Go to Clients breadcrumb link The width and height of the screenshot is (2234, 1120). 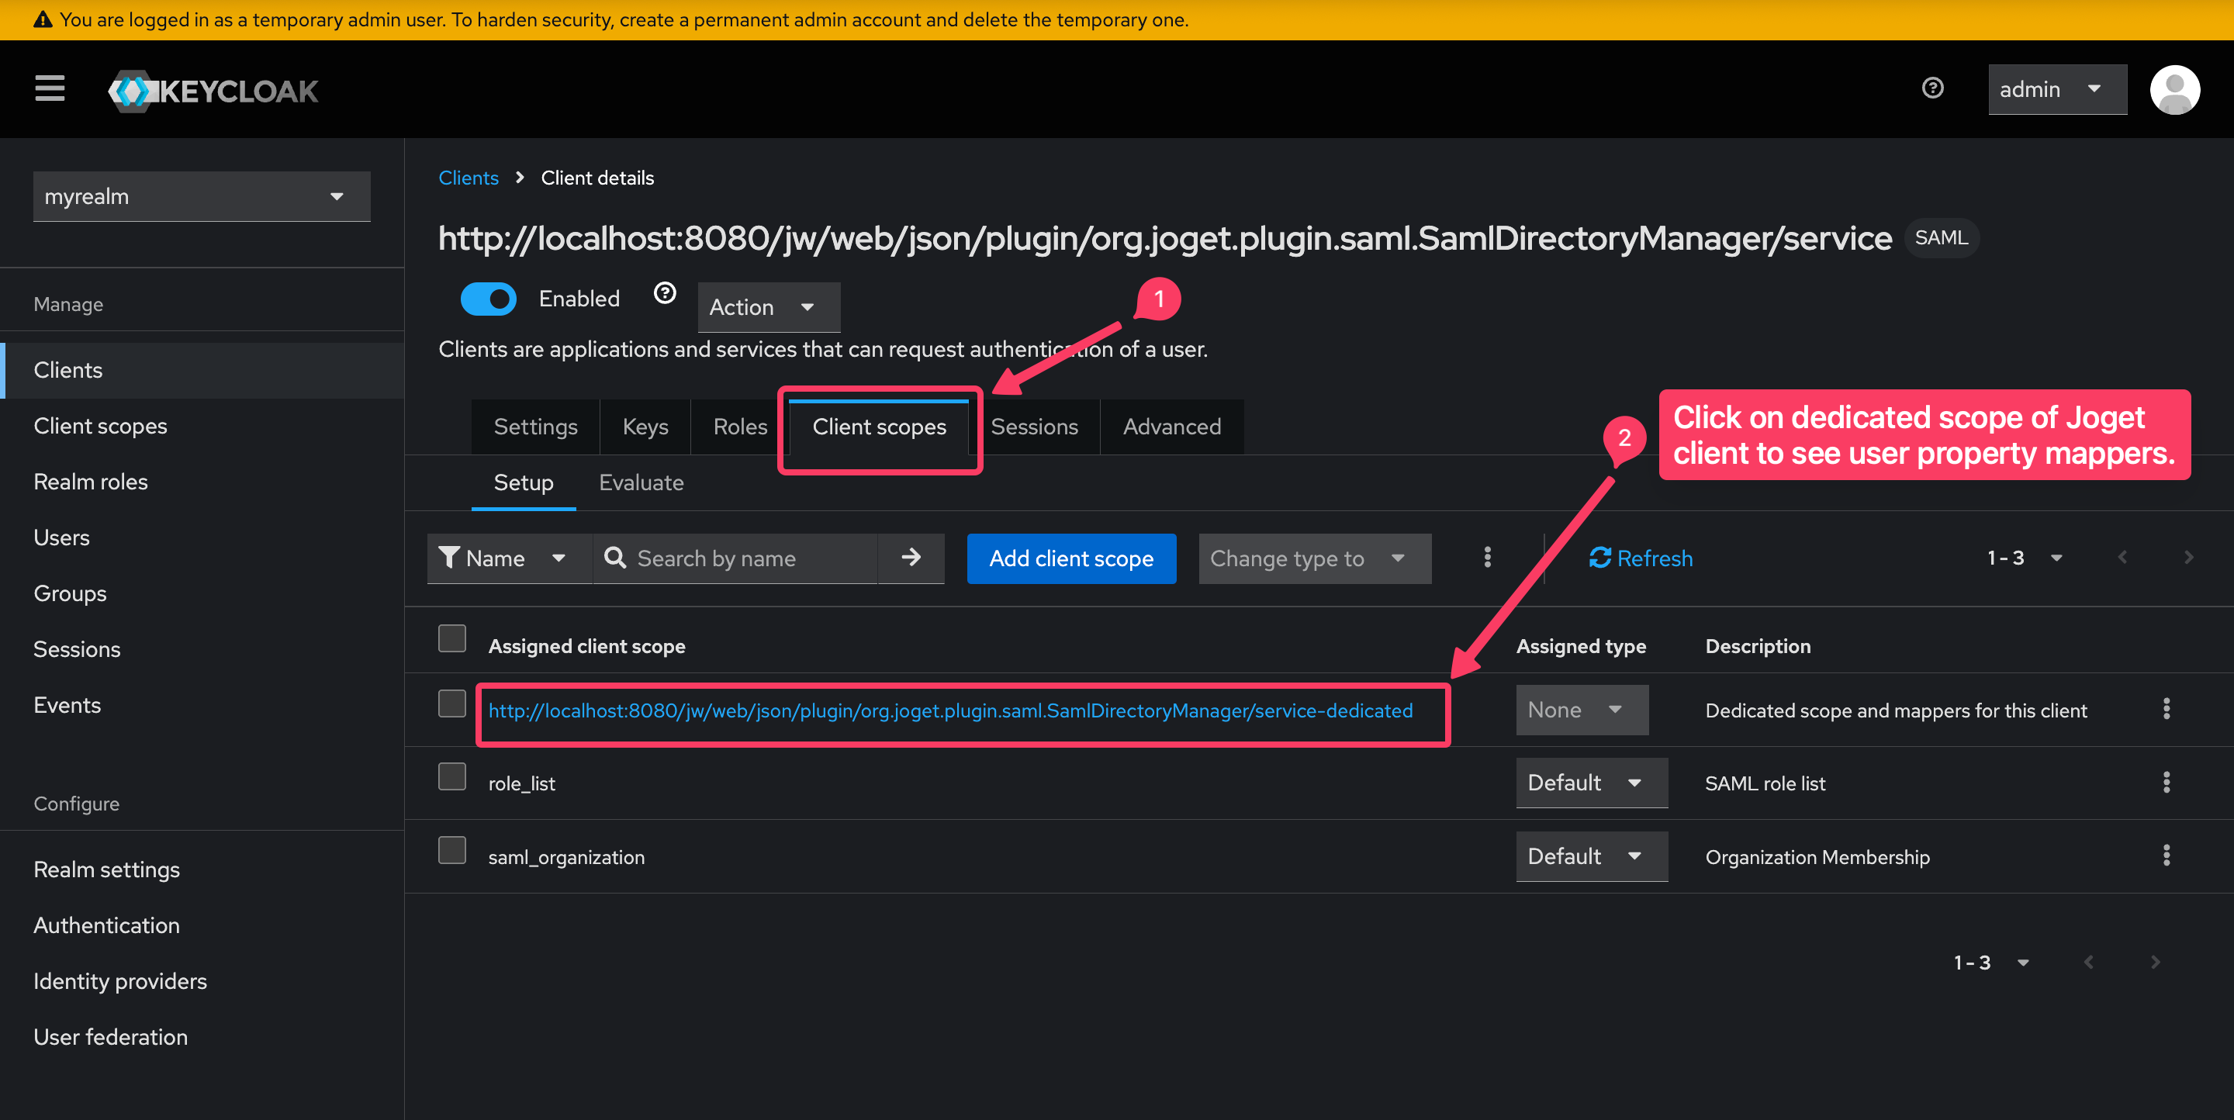coord(469,178)
